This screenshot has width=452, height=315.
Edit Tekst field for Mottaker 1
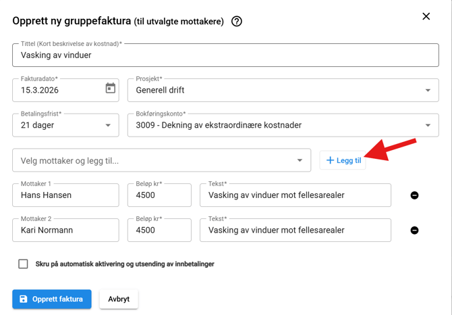pyautogui.click(x=295, y=195)
